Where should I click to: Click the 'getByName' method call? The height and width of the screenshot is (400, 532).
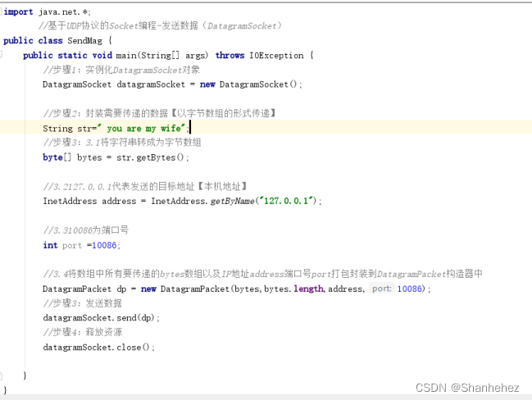233,201
